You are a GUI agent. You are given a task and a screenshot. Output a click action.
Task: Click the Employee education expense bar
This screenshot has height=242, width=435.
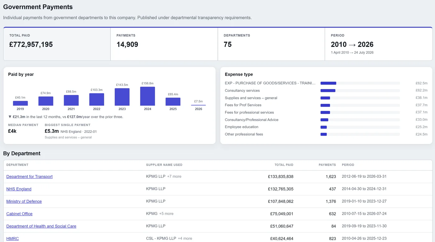click(323, 127)
